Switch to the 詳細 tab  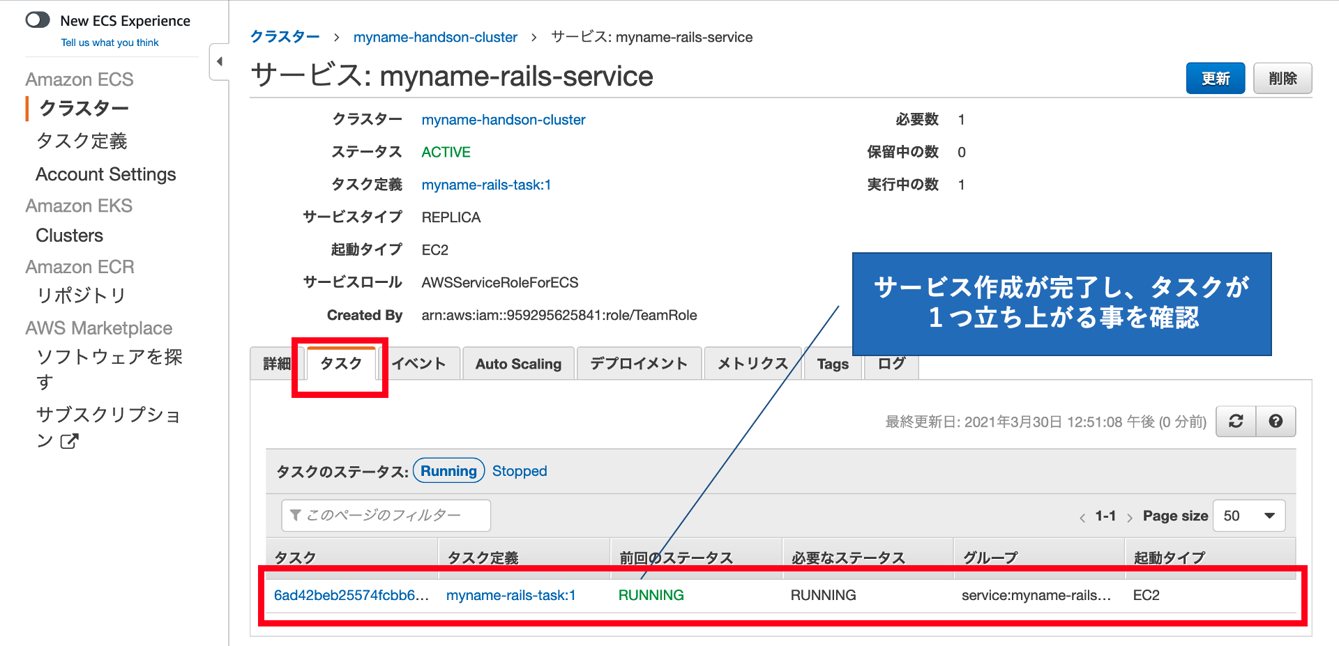(277, 364)
